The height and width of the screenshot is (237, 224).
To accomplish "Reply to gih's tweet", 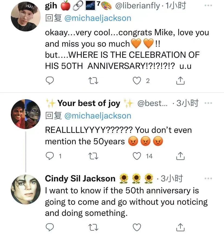I will pos(50,81).
